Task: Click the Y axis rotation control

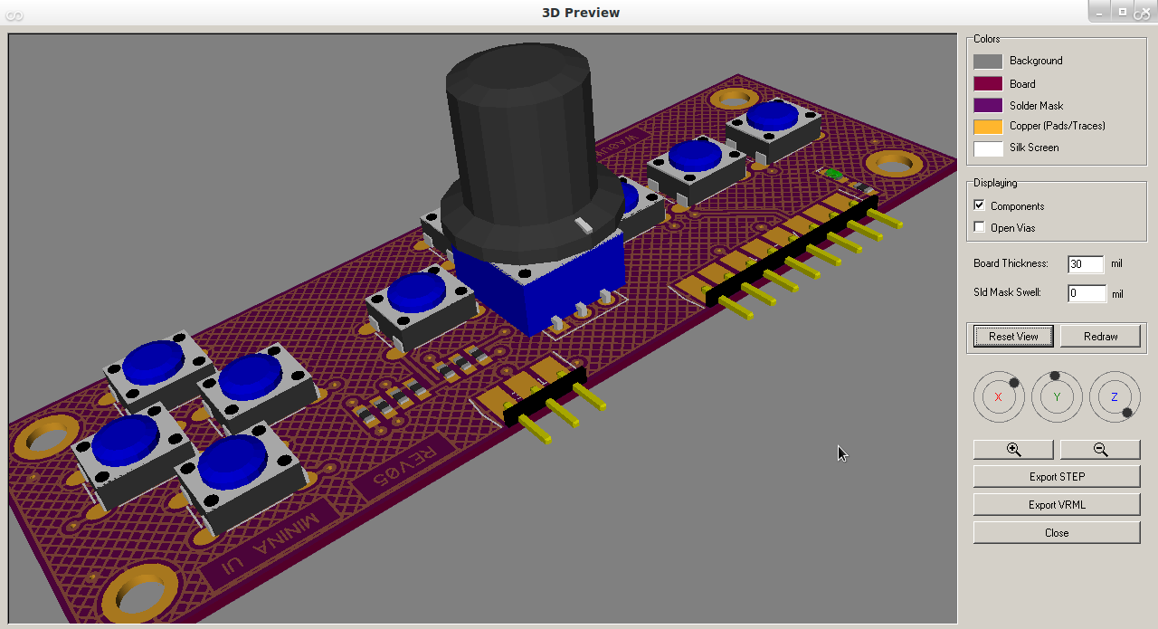Action: (x=1057, y=396)
